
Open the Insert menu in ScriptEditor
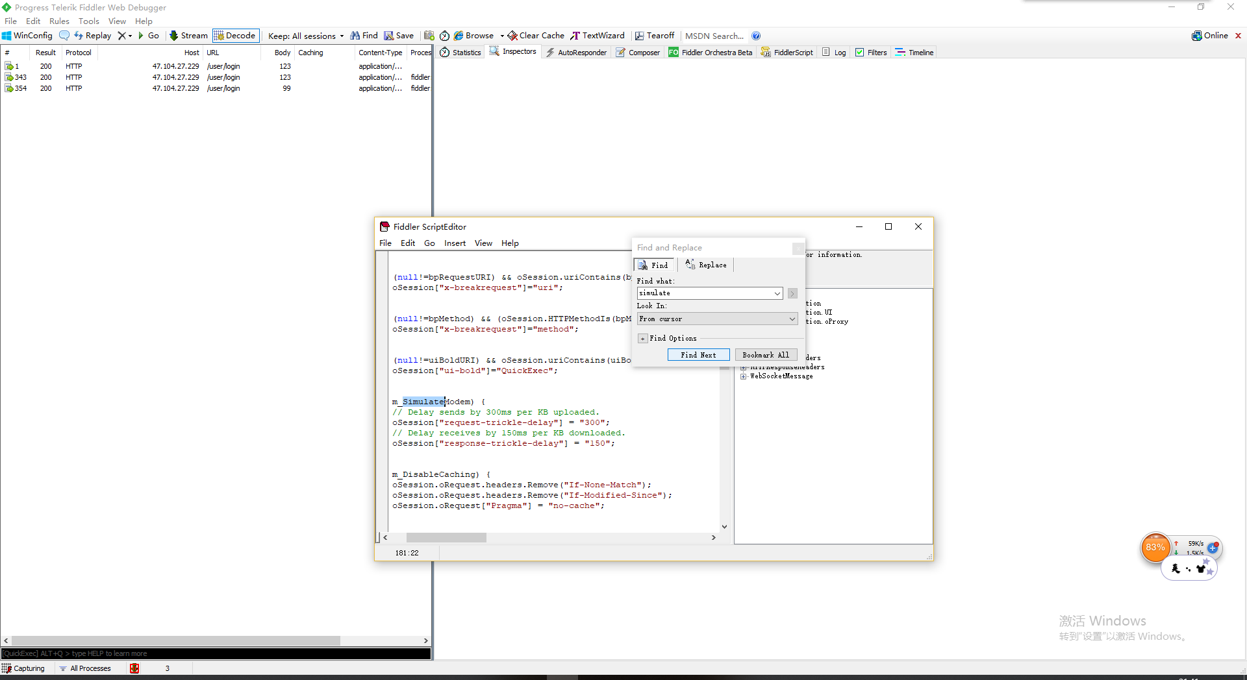(x=455, y=243)
